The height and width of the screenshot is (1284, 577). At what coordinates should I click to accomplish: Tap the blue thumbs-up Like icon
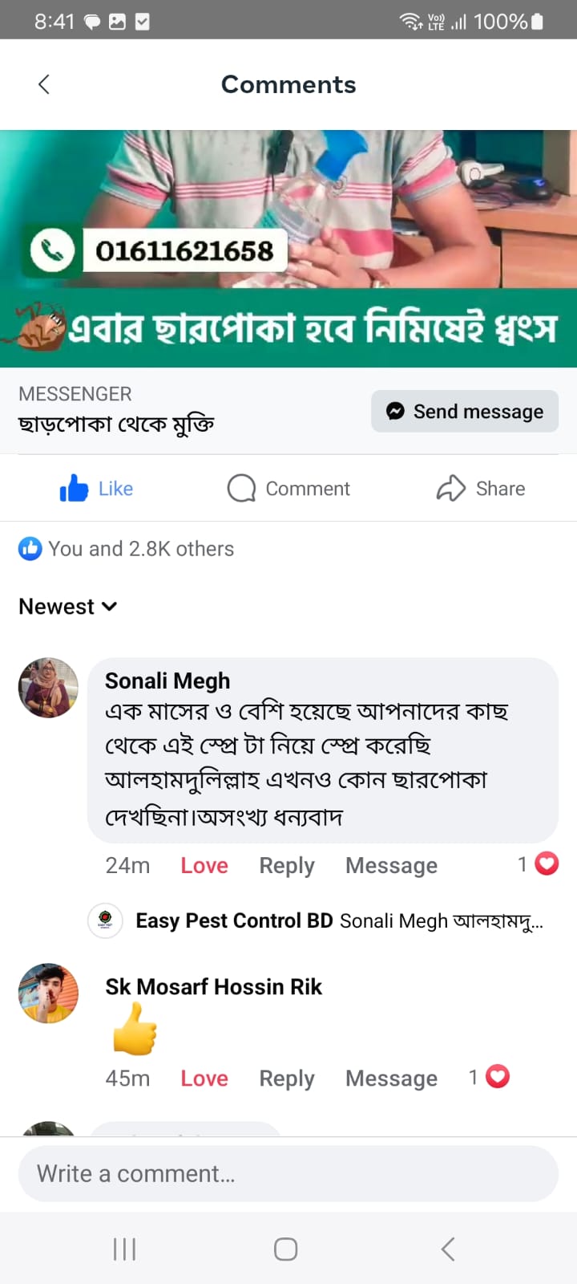click(75, 488)
